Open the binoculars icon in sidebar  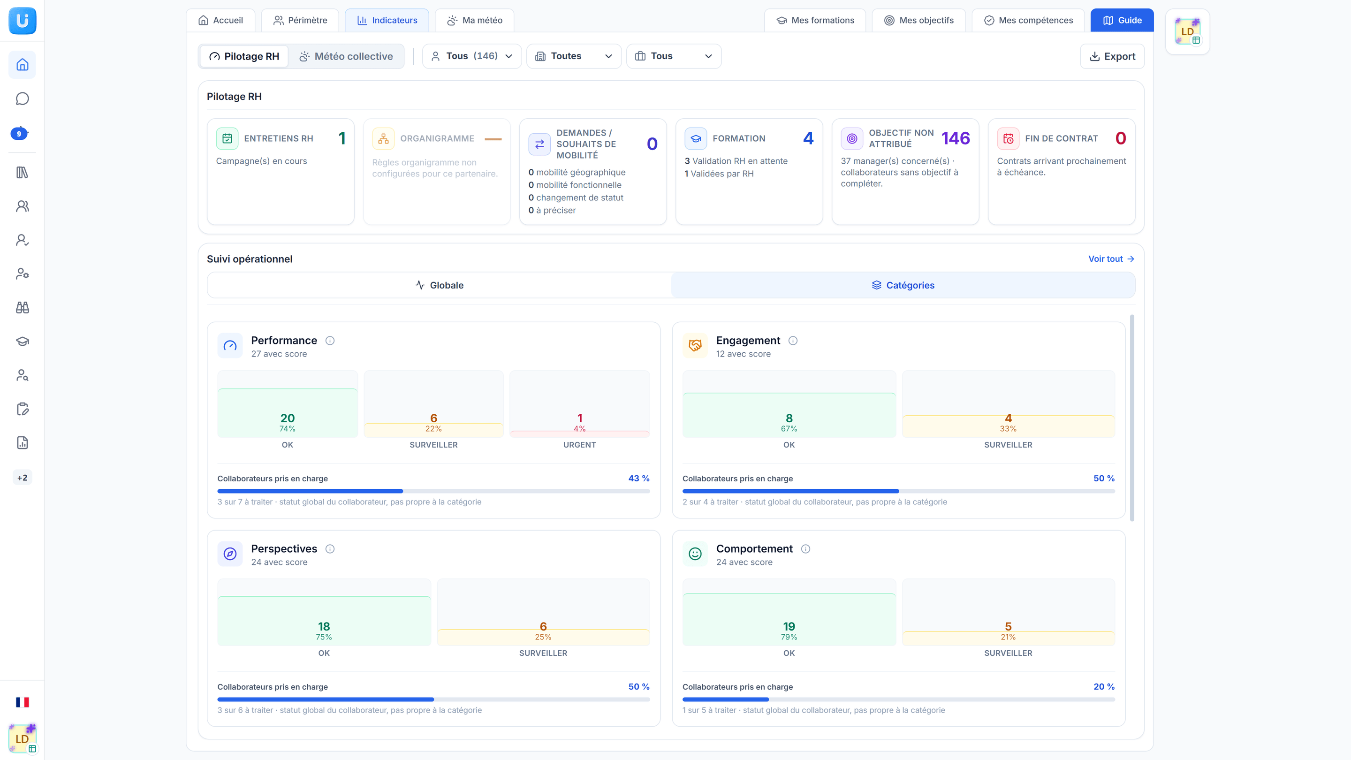(22, 307)
